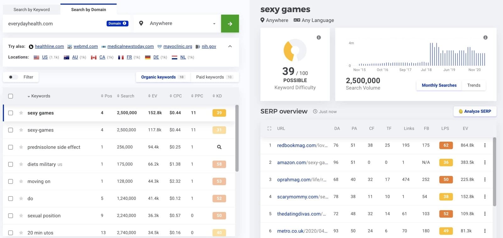Open the redbookmag.com SERP result link
Screen dimensions: 503x238
click(x=302, y=145)
